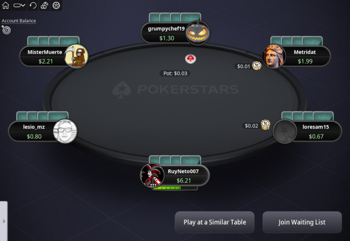The image size is (350, 241).
Task: Open the cherries casino games icon
Action: click(x=44, y=5)
